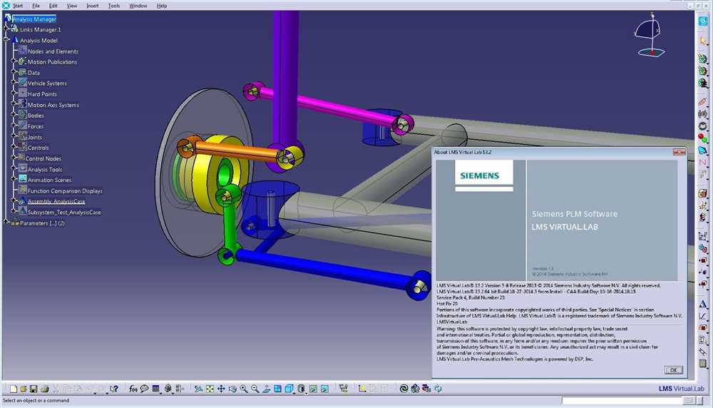
Task: Select Controls in tree
Action: [x=39, y=148]
